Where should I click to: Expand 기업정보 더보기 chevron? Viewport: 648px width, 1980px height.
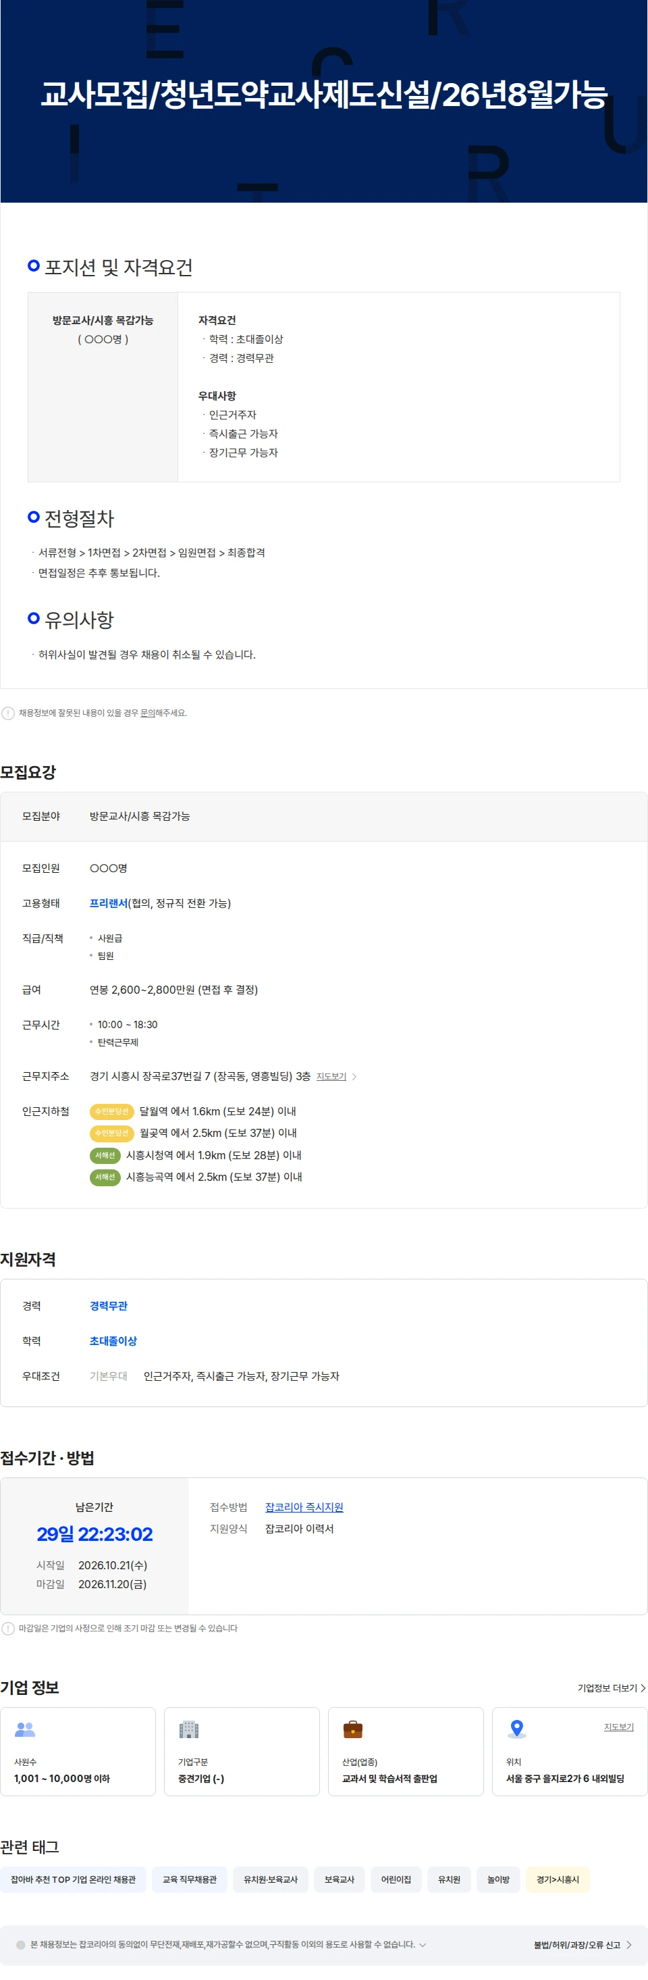pyautogui.click(x=643, y=1688)
